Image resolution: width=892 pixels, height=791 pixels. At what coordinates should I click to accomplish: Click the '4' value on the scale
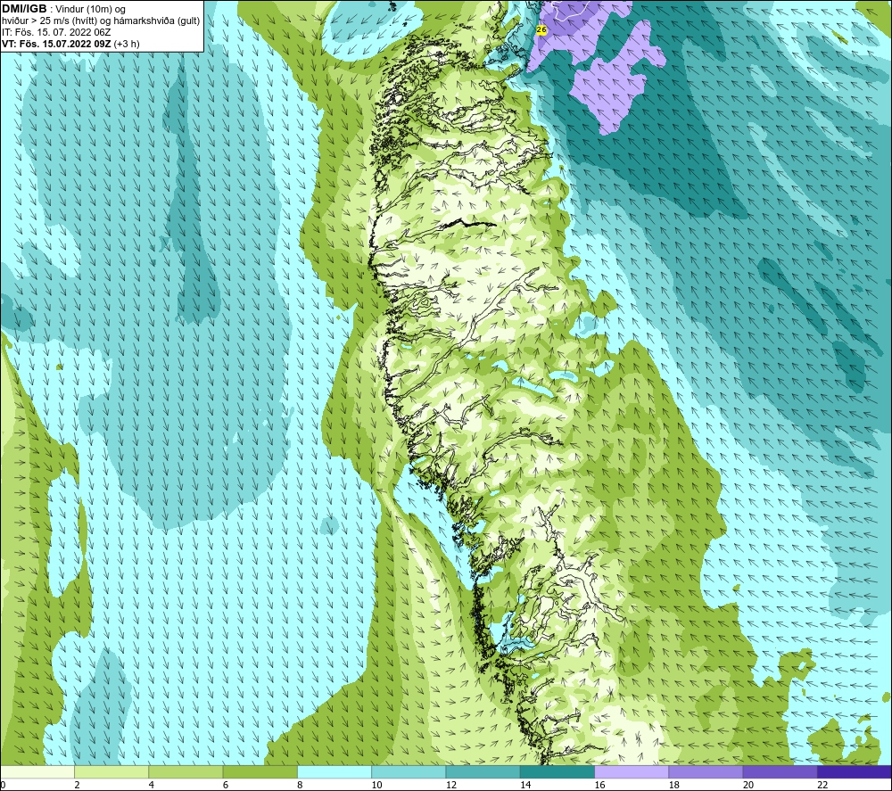(x=152, y=785)
